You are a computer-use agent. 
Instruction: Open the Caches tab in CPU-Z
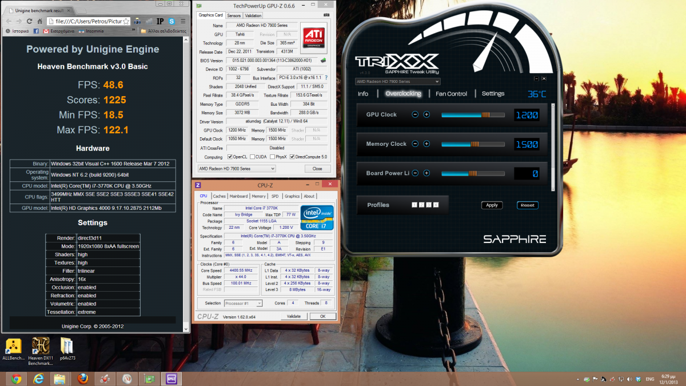220,196
